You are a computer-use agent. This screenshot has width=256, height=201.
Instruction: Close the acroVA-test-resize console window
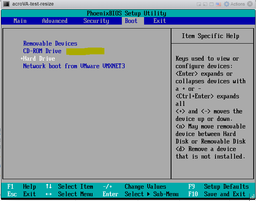250,4
